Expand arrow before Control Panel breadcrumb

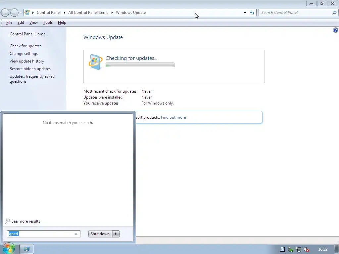[33, 13]
